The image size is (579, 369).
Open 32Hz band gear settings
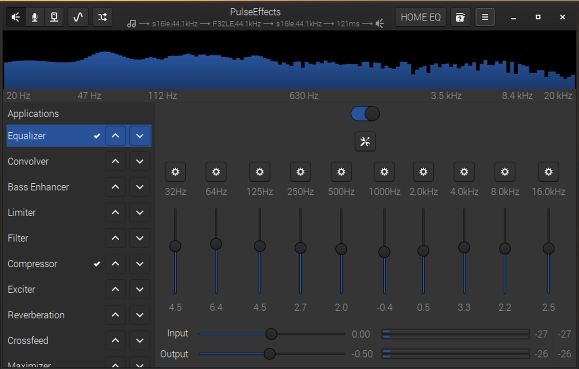coord(175,172)
